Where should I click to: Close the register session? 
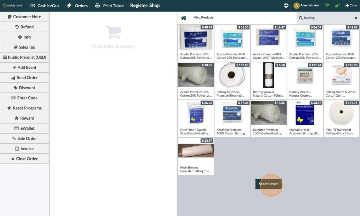pos(351,5)
